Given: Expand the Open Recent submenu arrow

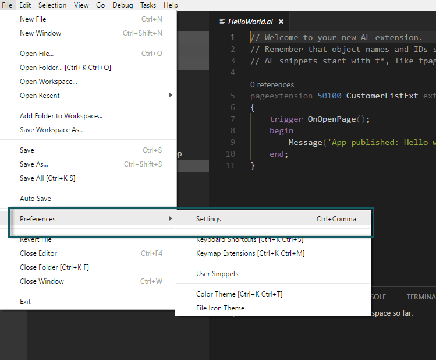Looking at the screenshot, I should (170, 96).
